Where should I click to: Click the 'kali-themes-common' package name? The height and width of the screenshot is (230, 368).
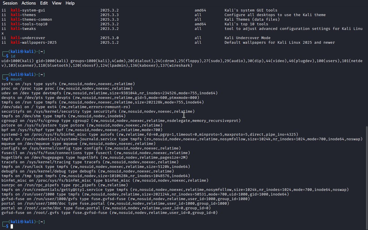(31, 20)
